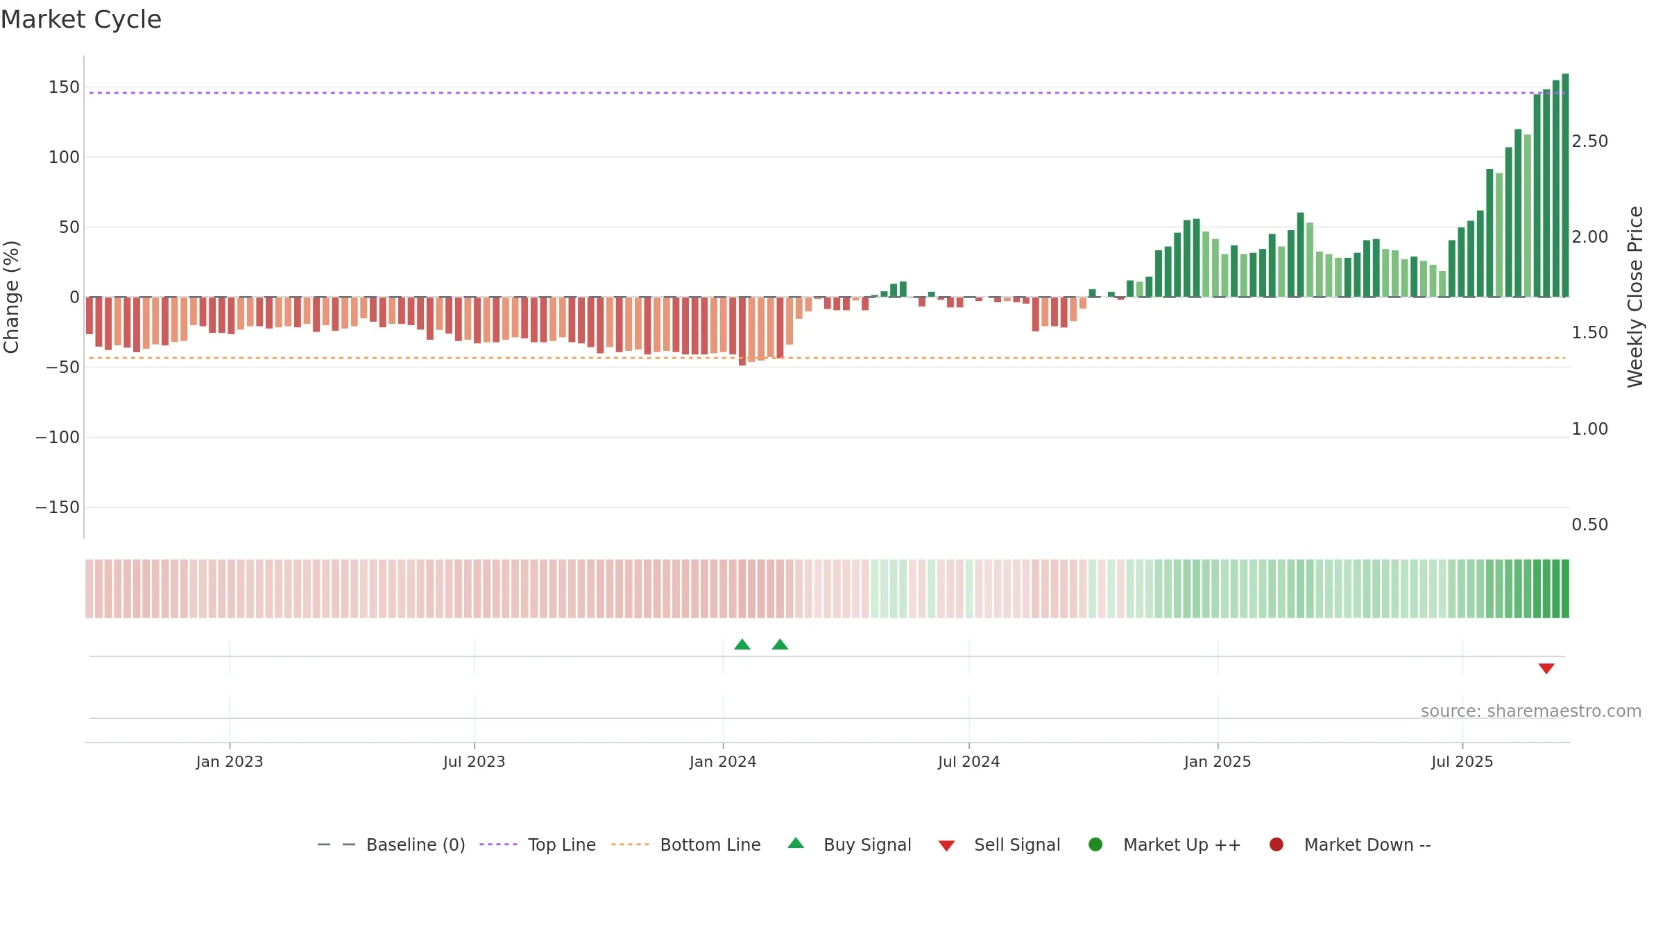Click the 100 tick on left axis

[64, 157]
